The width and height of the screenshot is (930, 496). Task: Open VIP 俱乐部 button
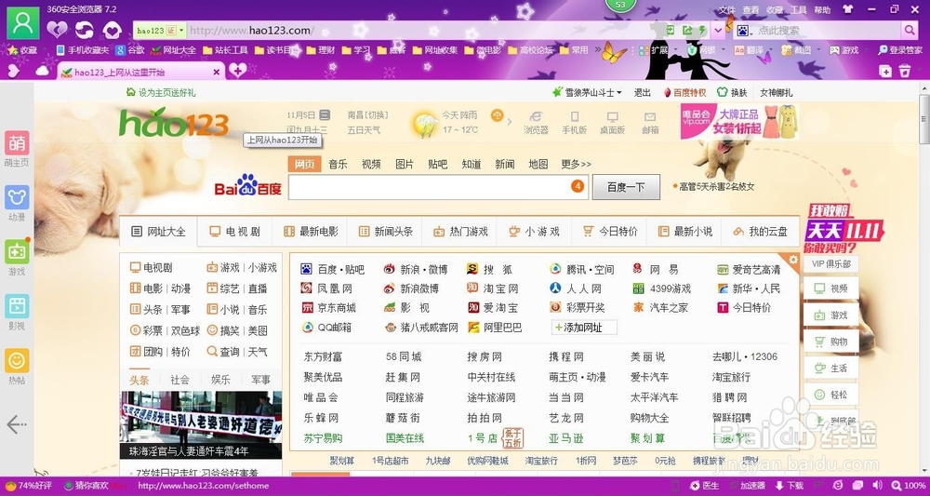tap(830, 264)
